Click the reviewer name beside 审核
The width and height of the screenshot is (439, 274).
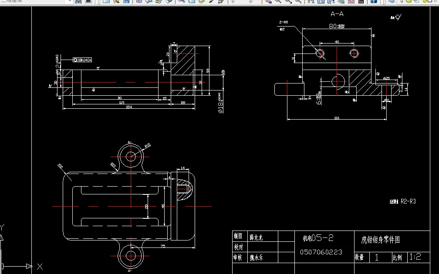click(257, 257)
